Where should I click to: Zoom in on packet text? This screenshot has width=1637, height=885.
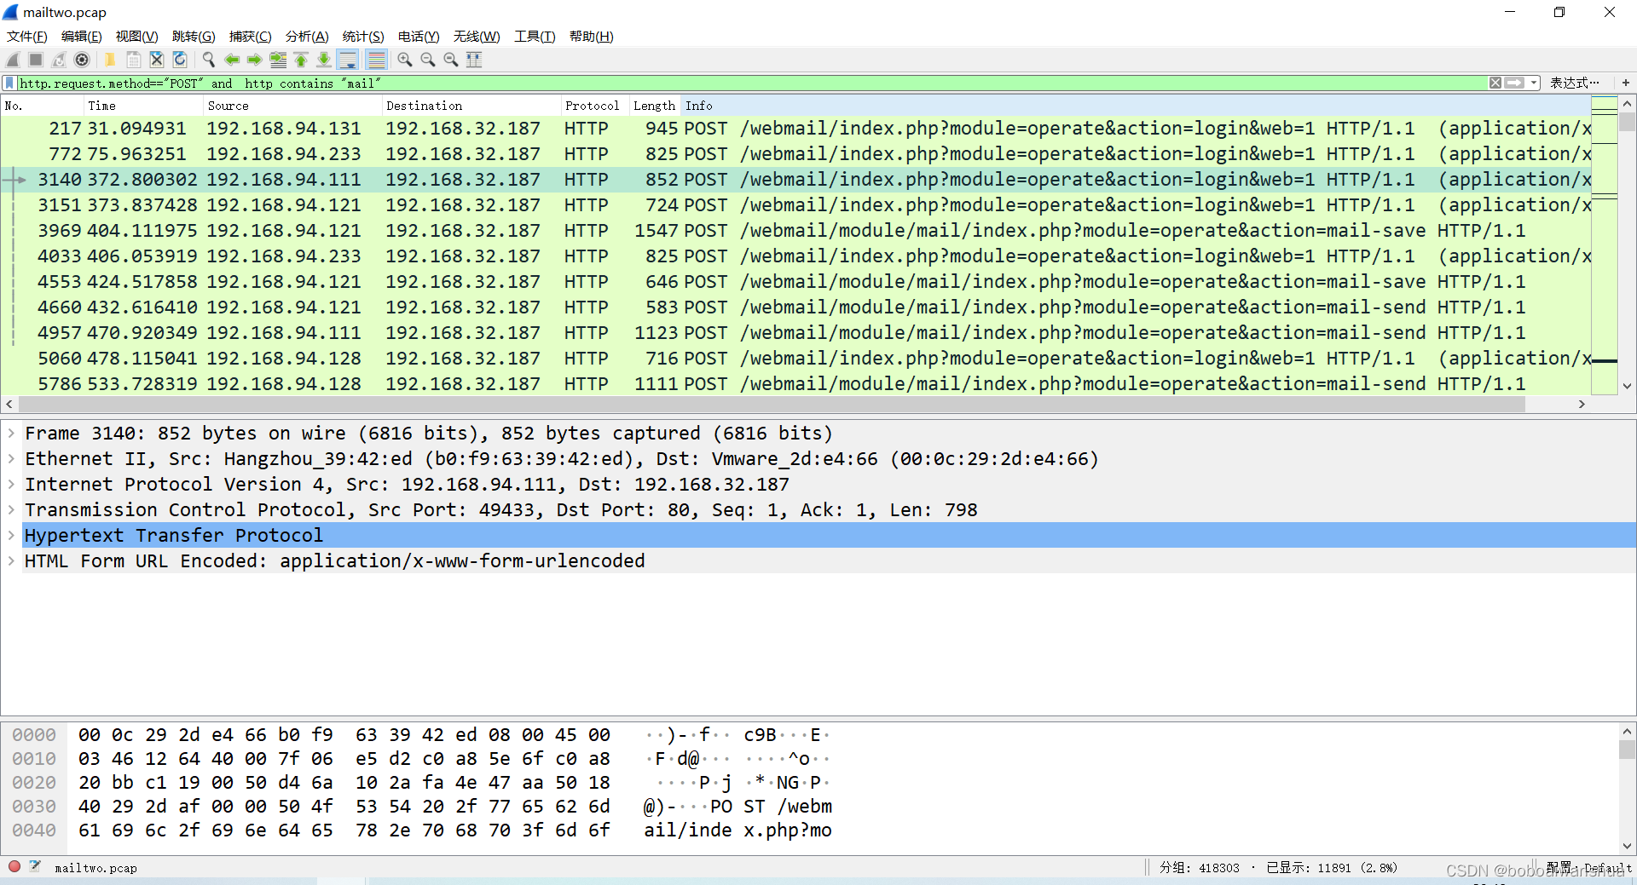(x=405, y=60)
